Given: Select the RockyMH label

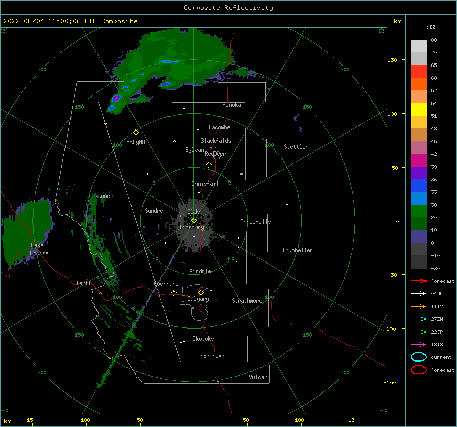Looking at the screenshot, I should tap(135, 142).
